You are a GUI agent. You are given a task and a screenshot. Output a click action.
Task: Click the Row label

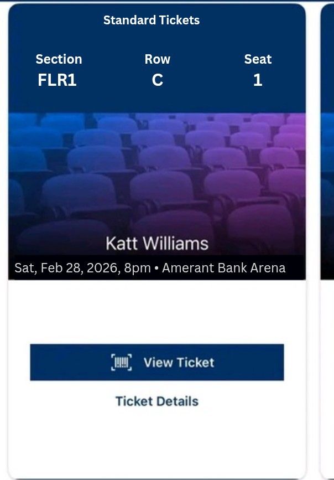pyautogui.click(x=158, y=59)
